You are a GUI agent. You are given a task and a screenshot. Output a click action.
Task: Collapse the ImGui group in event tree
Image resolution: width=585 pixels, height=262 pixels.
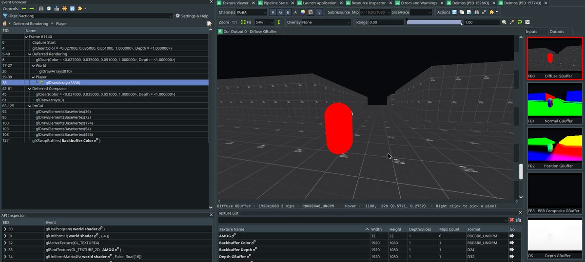tap(30, 105)
